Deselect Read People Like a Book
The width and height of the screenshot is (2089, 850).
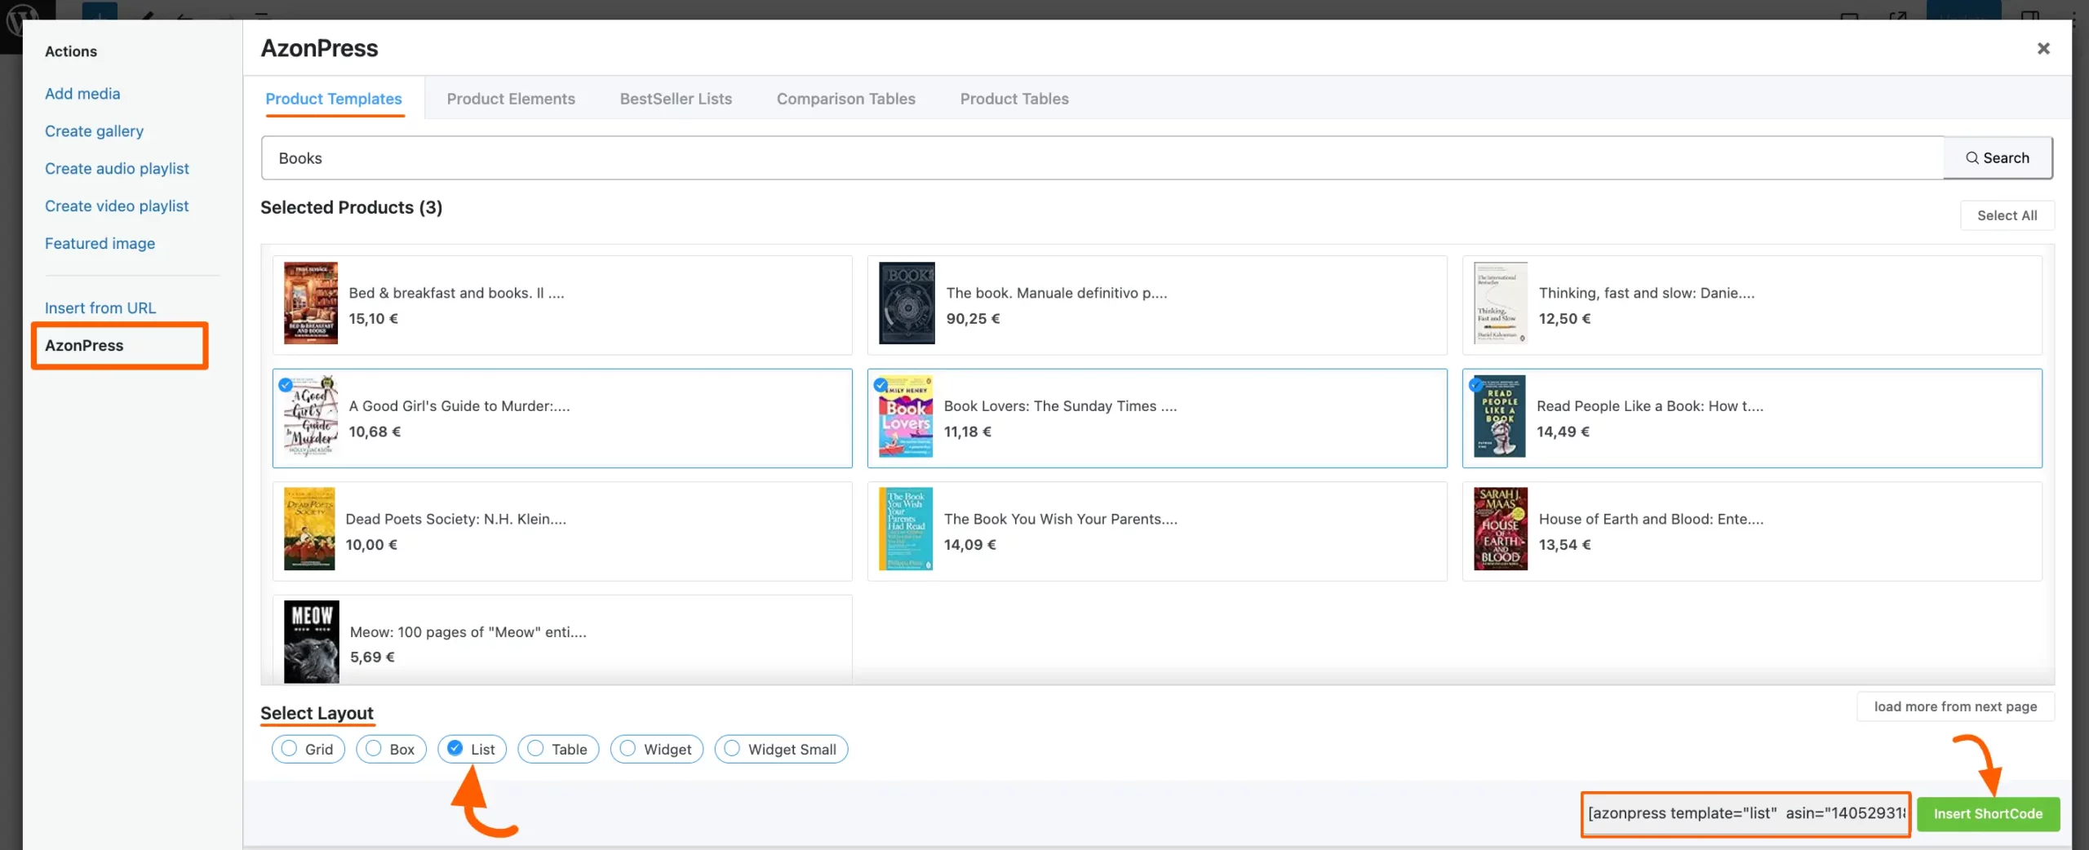(x=1475, y=384)
